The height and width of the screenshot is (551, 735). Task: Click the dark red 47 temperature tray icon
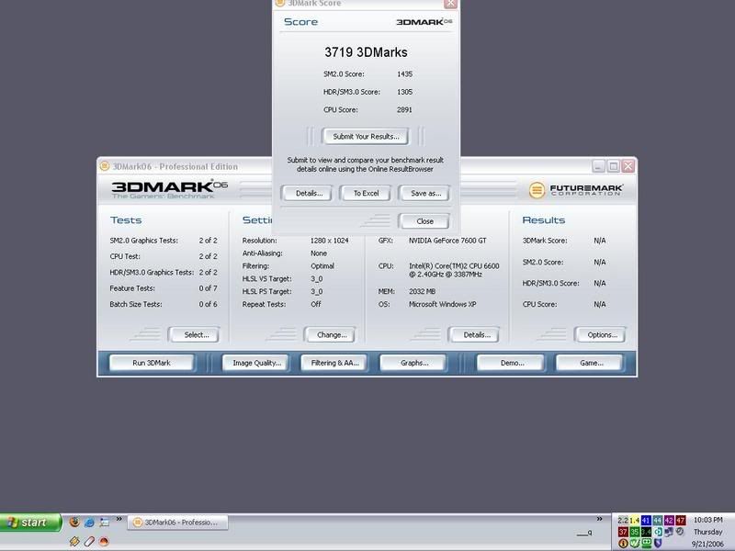pyautogui.click(x=680, y=520)
